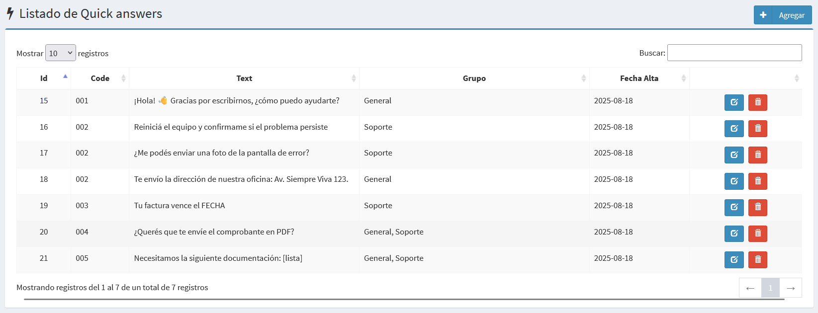The height and width of the screenshot is (313, 818).
Task: Go to previous page arrow
Action: pyautogui.click(x=750, y=288)
